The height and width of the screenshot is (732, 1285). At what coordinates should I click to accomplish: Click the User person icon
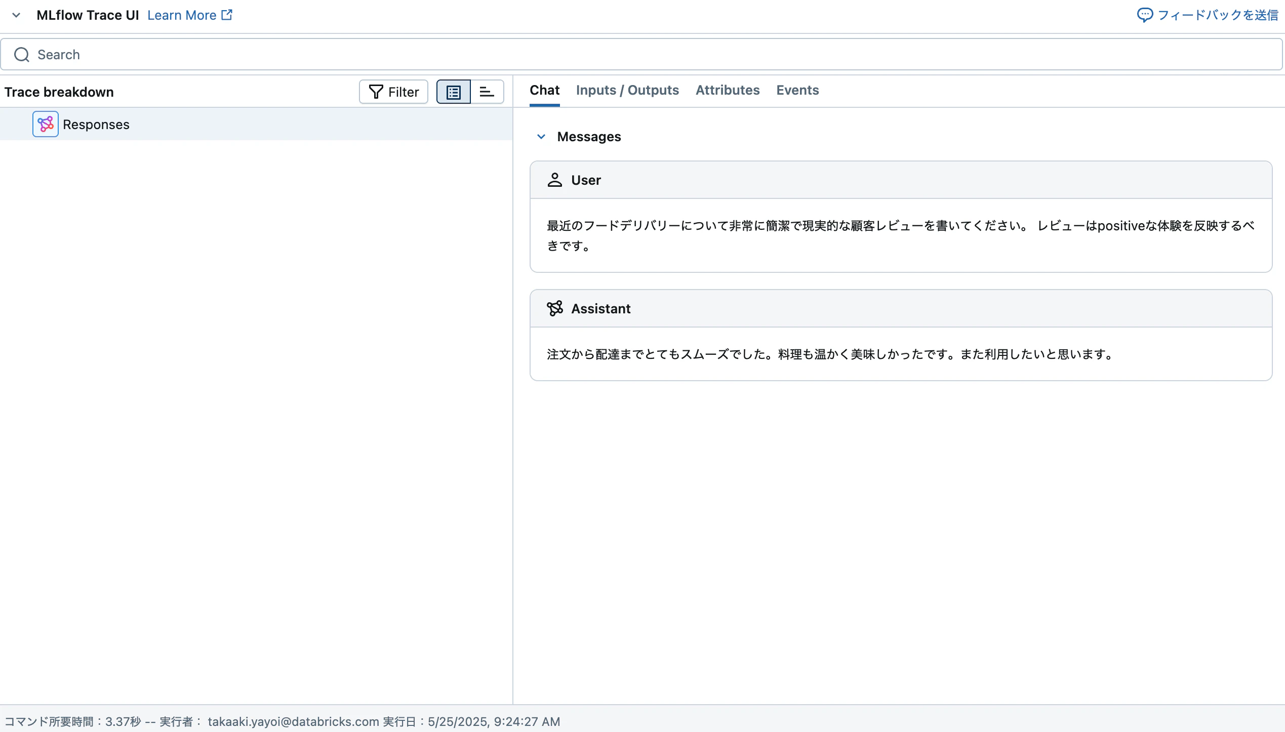[555, 180]
